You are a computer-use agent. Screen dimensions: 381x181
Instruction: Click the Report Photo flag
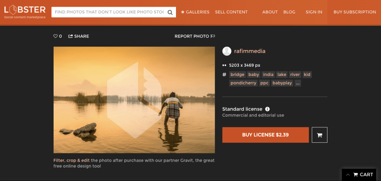[213, 36]
